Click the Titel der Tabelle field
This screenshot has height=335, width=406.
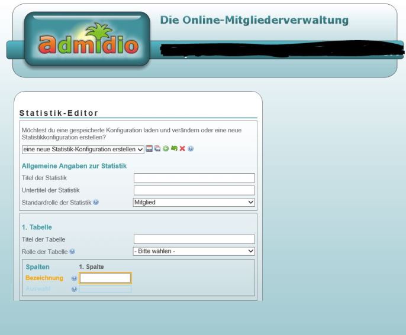click(194, 239)
